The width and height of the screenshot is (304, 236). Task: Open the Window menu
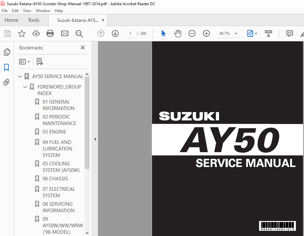[x=43, y=11]
